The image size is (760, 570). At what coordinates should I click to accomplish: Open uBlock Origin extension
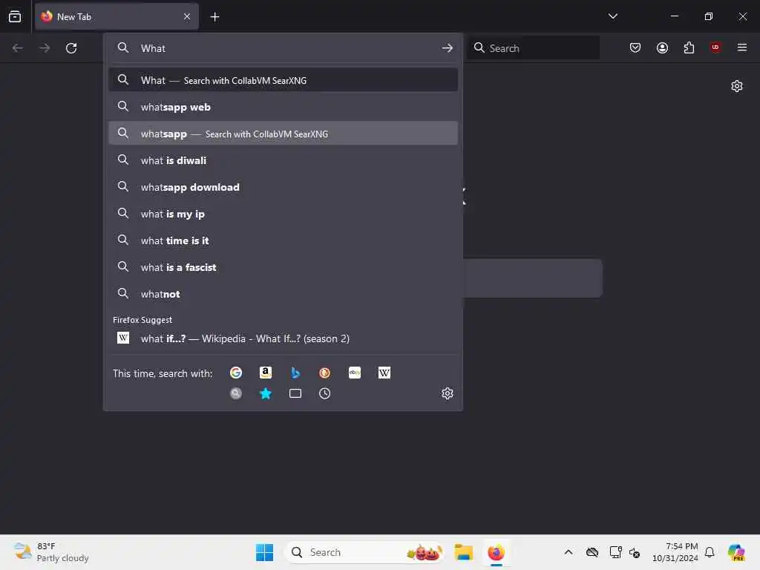[x=715, y=47]
